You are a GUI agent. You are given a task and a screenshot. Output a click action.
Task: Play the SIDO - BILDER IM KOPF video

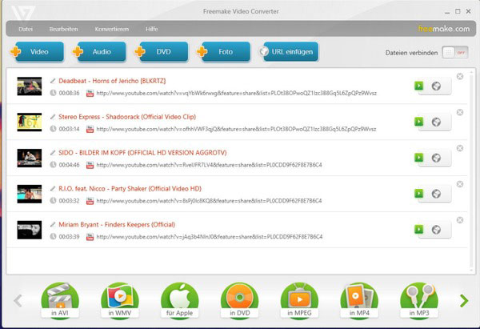[418, 158]
